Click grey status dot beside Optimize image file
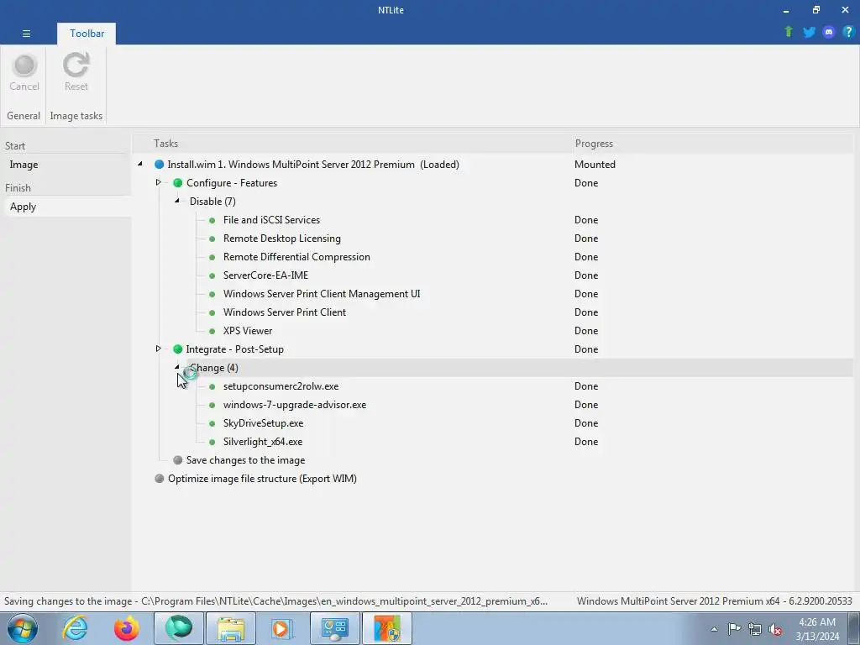The image size is (860, 645). [x=159, y=478]
